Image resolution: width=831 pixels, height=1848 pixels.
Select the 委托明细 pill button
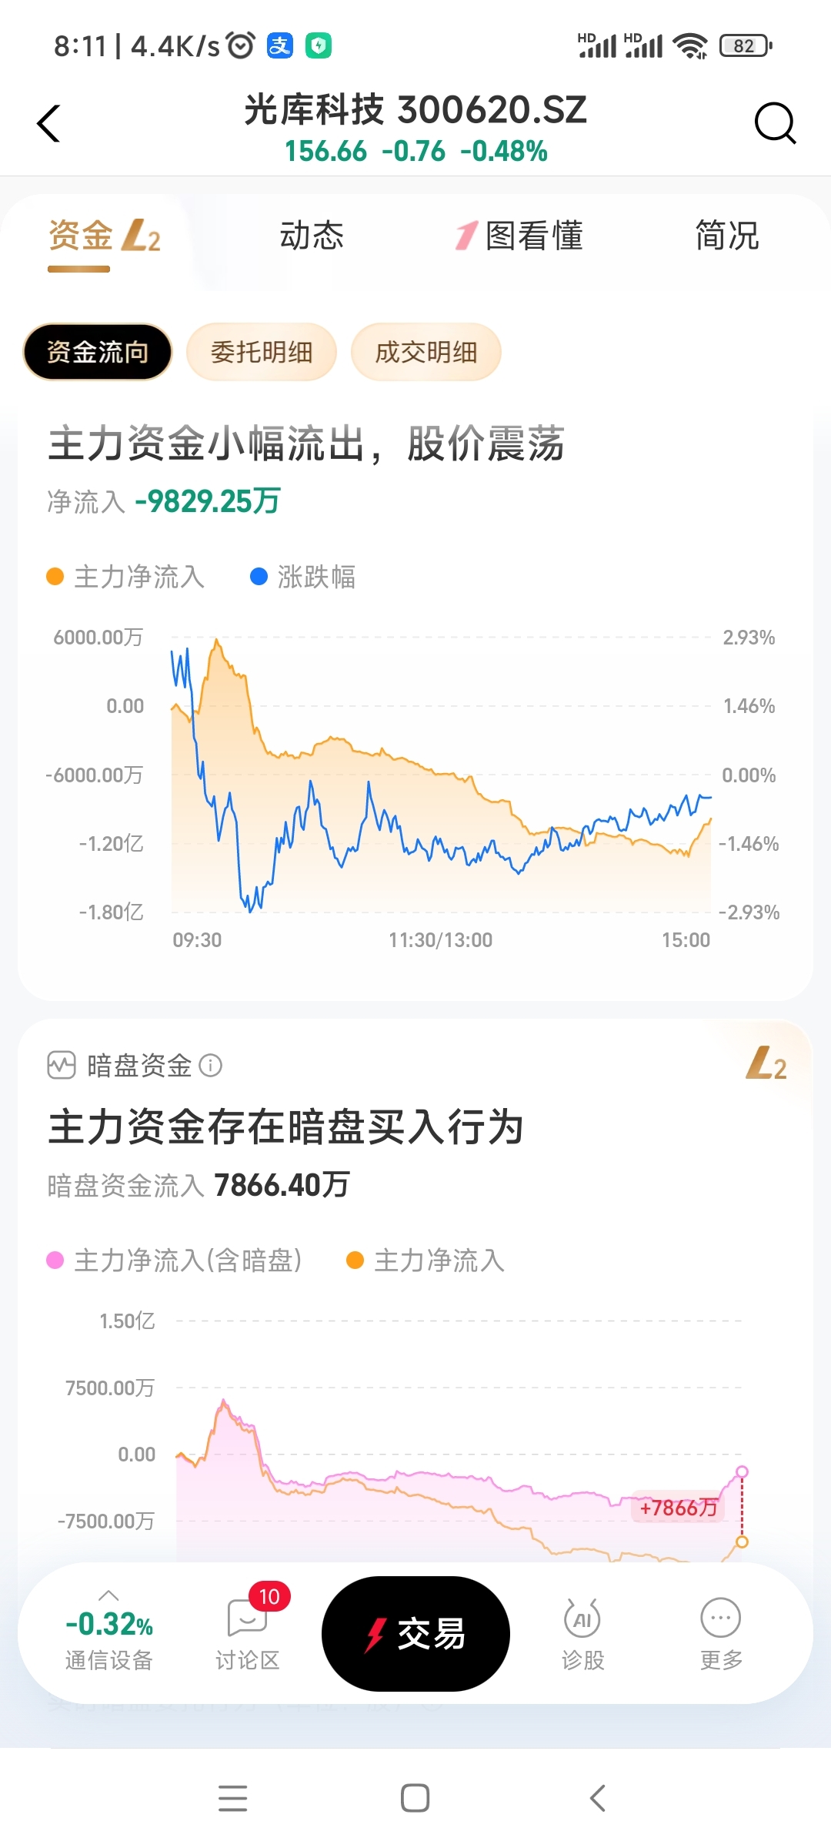tap(262, 352)
